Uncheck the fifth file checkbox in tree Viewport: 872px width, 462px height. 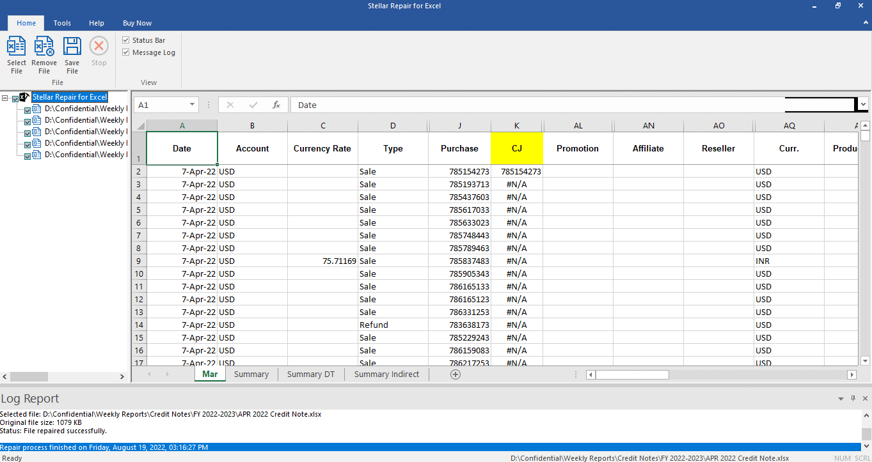(28, 156)
